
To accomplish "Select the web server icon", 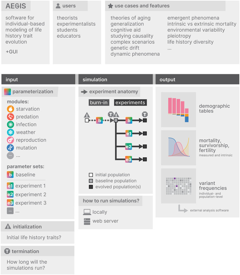I will click(87, 221).
